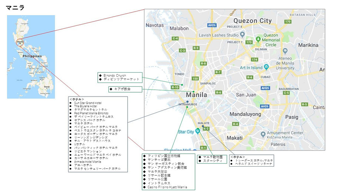This screenshot has width=348, height=195.
Task: Select the Mandaluyong map label
Action: coord(245,114)
